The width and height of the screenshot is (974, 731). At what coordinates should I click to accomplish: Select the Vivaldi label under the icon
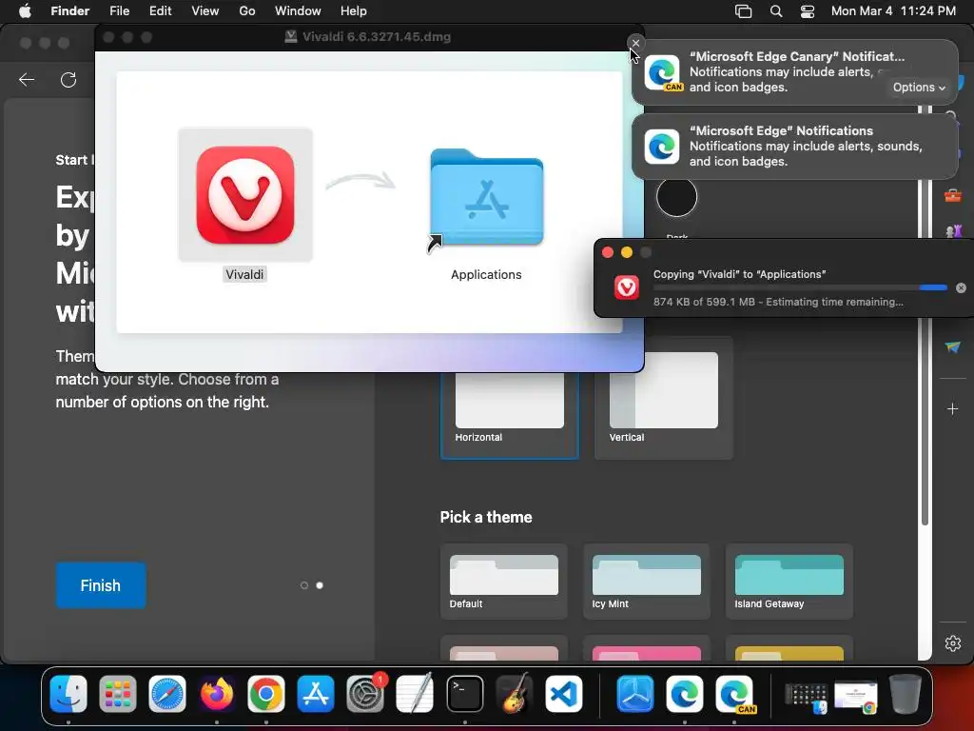[244, 275]
